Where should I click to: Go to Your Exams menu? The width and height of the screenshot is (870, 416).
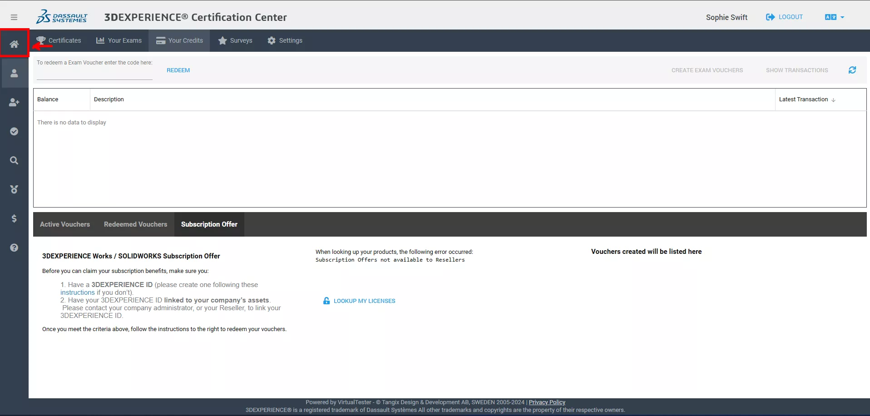tap(119, 40)
